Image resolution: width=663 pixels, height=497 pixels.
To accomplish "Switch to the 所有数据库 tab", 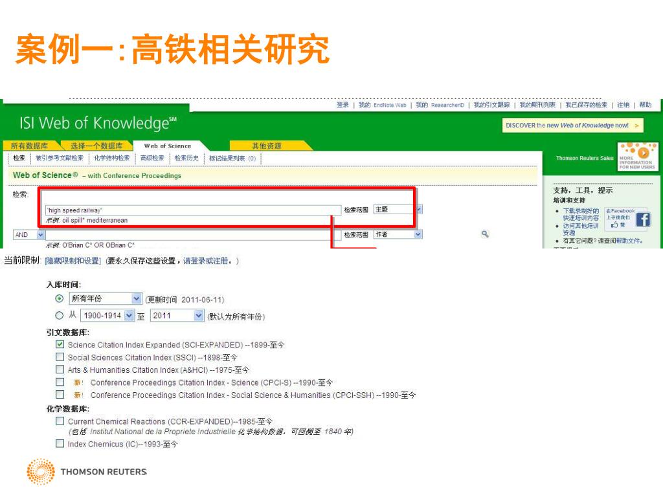I will tap(30, 146).
